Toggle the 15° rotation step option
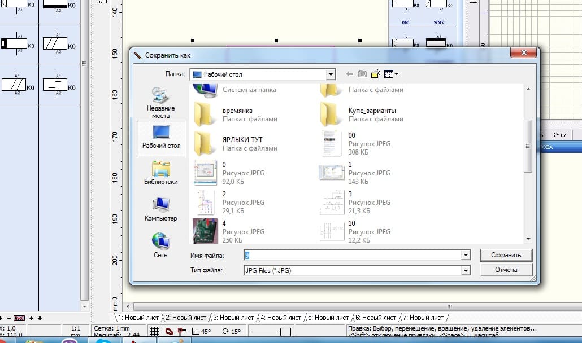 (231, 332)
